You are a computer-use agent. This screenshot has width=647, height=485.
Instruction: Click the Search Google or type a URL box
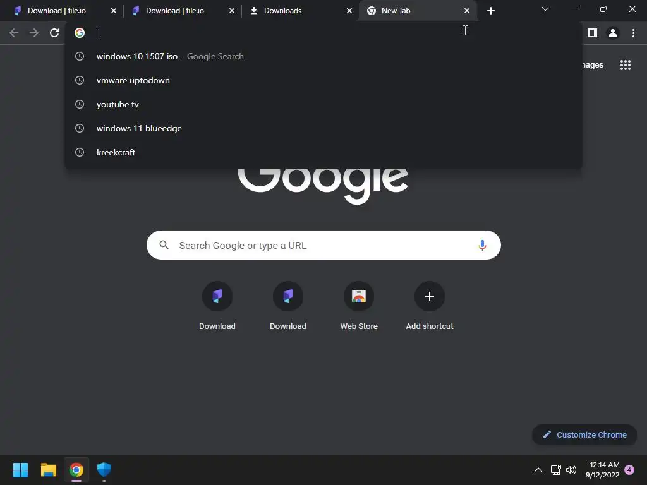pos(323,245)
